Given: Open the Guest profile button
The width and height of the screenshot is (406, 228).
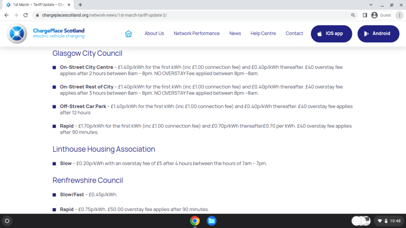Looking at the screenshot, I should (x=381, y=15).
